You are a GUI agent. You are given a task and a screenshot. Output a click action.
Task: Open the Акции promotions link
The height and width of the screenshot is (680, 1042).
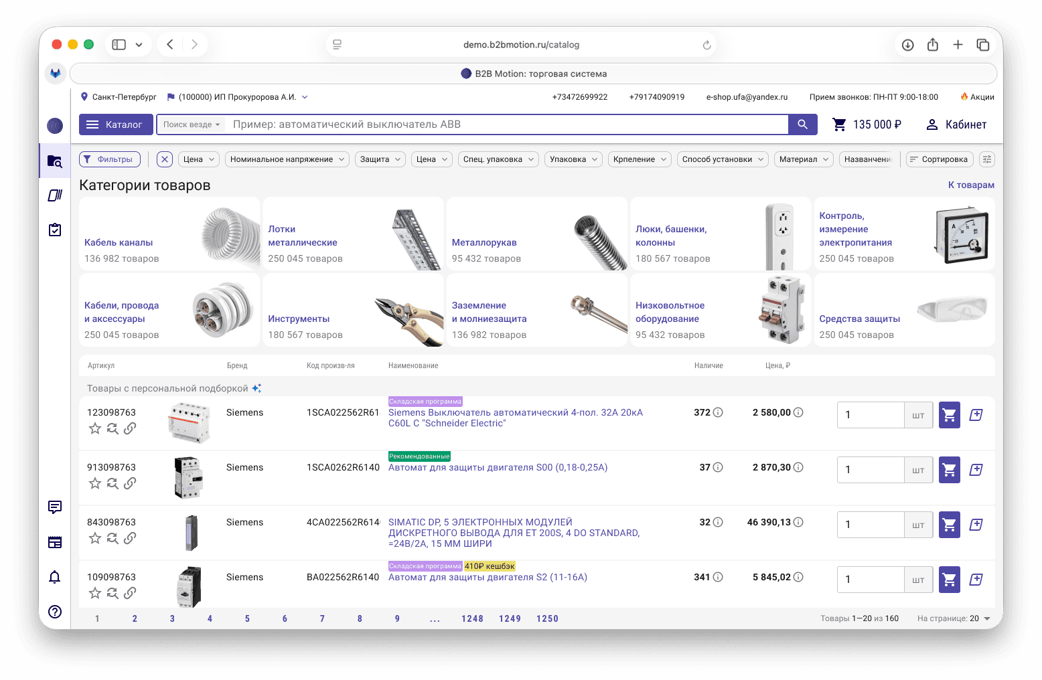(978, 97)
